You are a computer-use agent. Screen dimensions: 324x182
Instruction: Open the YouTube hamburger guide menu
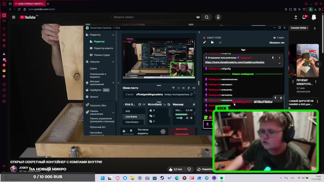tap(14, 17)
